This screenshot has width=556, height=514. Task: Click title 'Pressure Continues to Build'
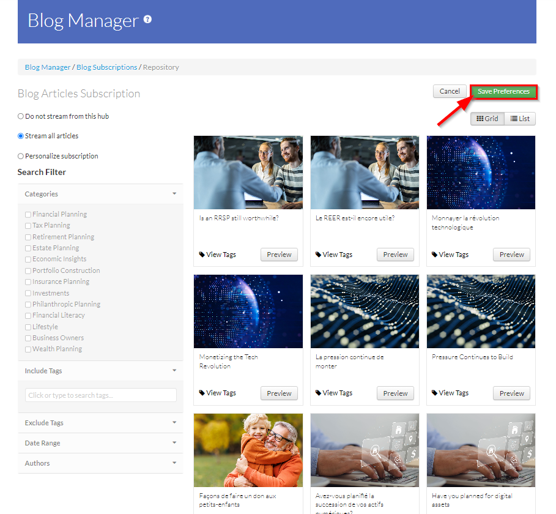tap(472, 357)
